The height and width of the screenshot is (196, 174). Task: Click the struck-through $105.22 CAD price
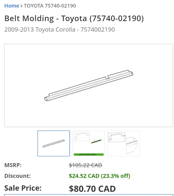click(x=85, y=165)
